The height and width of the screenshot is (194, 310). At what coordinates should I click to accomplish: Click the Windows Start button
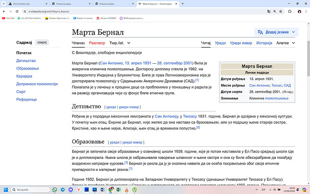5,189
